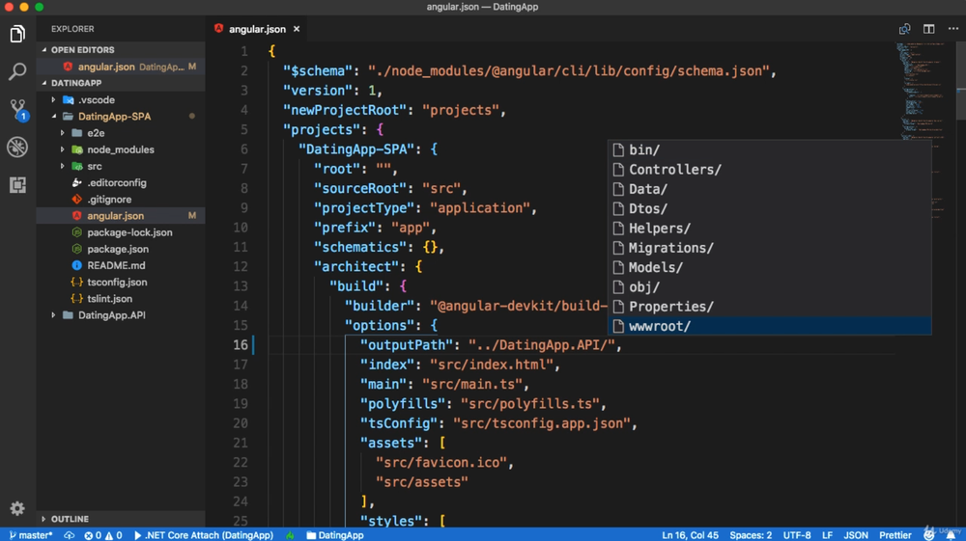Change file encoding UTF-8
The width and height of the screenshot is (966, 541).
[x=797, y=535]
